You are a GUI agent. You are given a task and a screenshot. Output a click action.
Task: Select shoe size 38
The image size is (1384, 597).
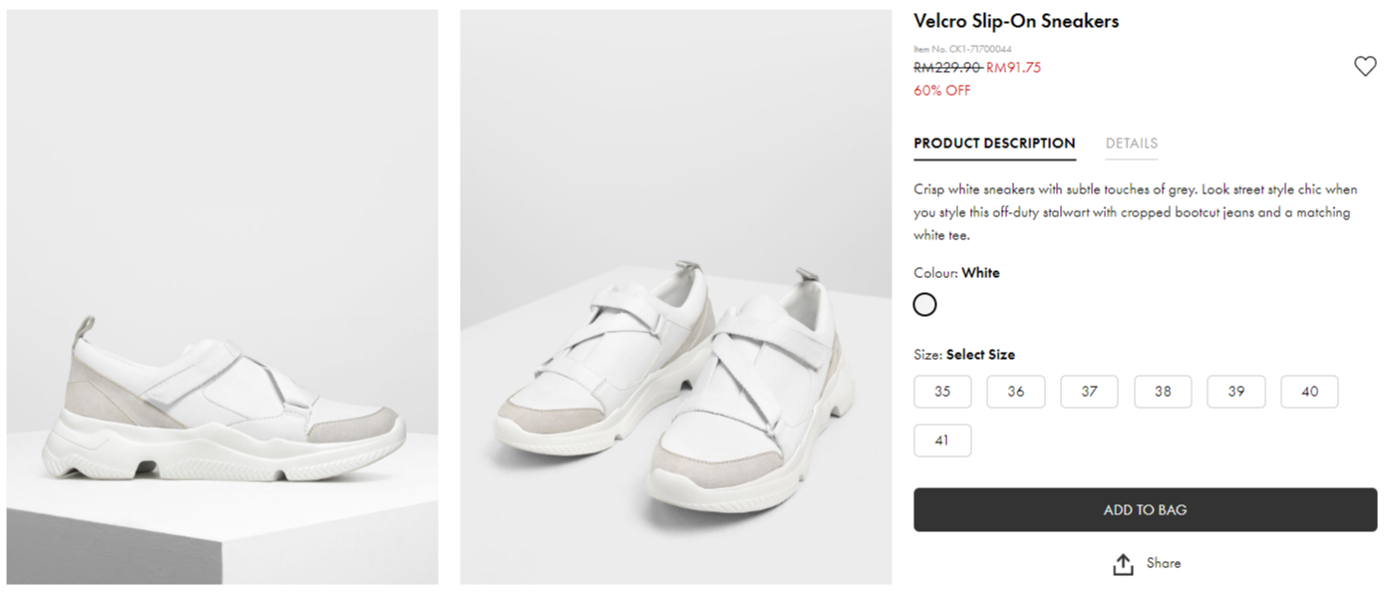point(1163,392)
